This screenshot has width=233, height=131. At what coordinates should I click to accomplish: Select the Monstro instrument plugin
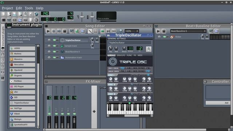click(23, 59)
